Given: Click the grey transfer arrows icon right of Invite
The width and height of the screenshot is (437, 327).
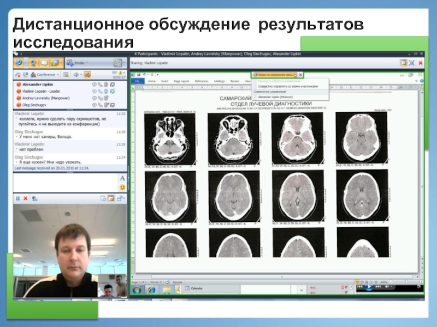Looking at the screenshot, I should point(117,63).
